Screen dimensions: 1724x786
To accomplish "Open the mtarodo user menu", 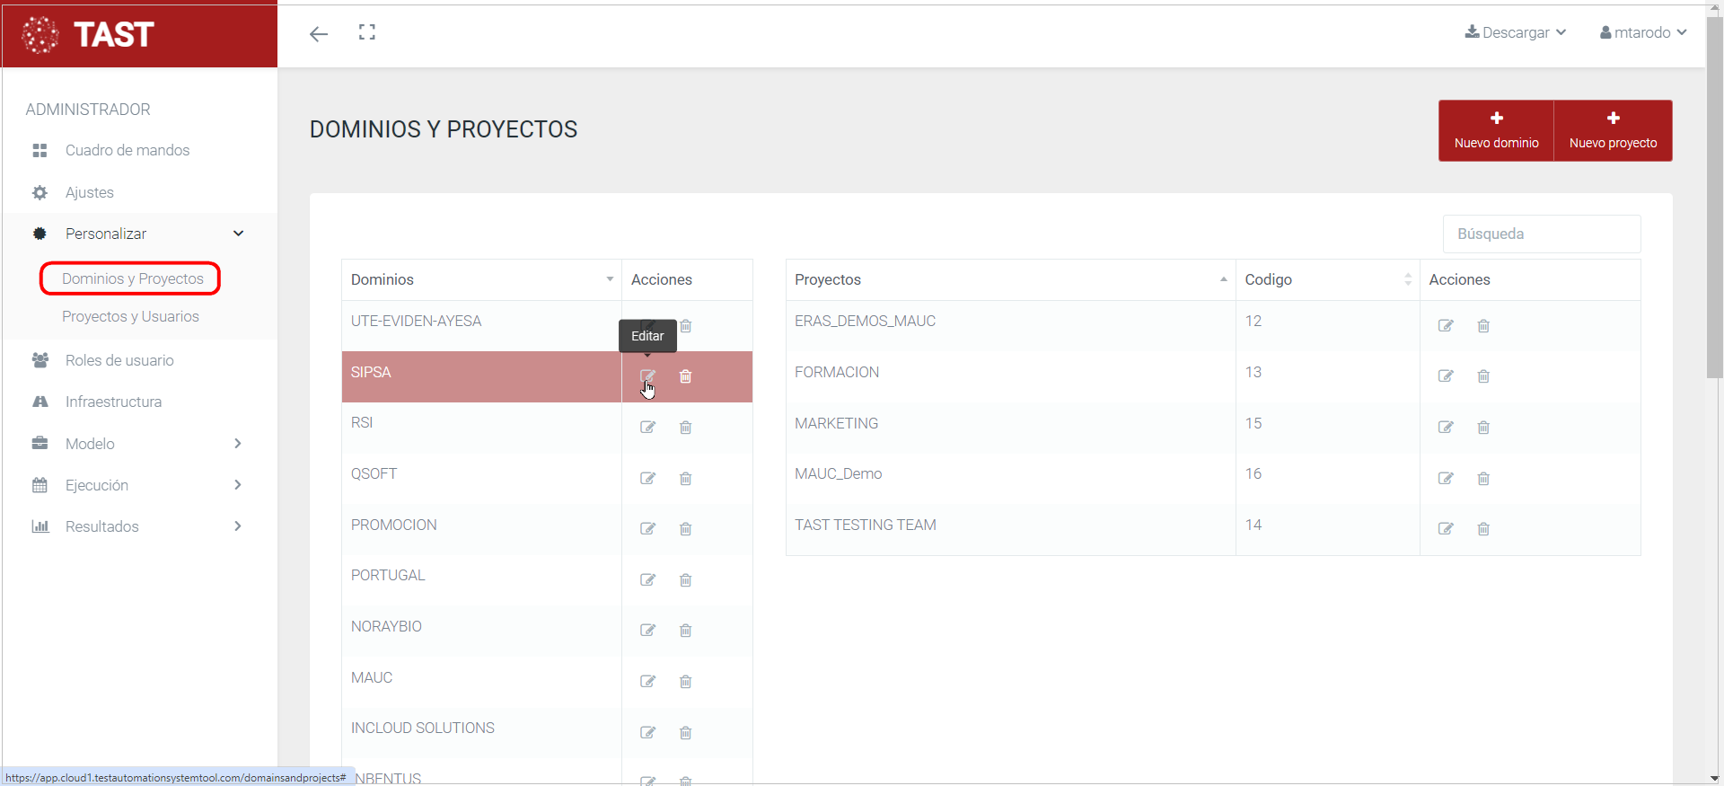I will (1642, 32).
